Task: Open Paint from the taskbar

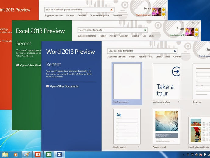Action: click(x=27, y=155)
